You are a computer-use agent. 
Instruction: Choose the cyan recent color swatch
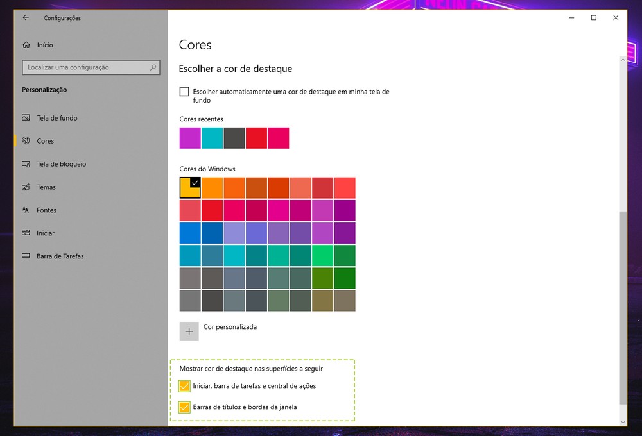pyautogui.click(x=212, y=138)
